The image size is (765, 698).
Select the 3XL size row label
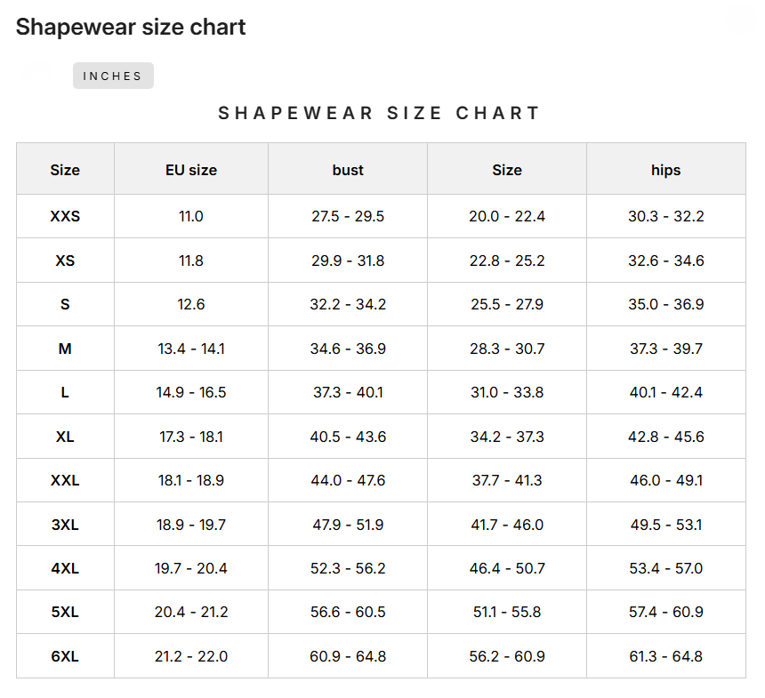click(x=64, y=524)
